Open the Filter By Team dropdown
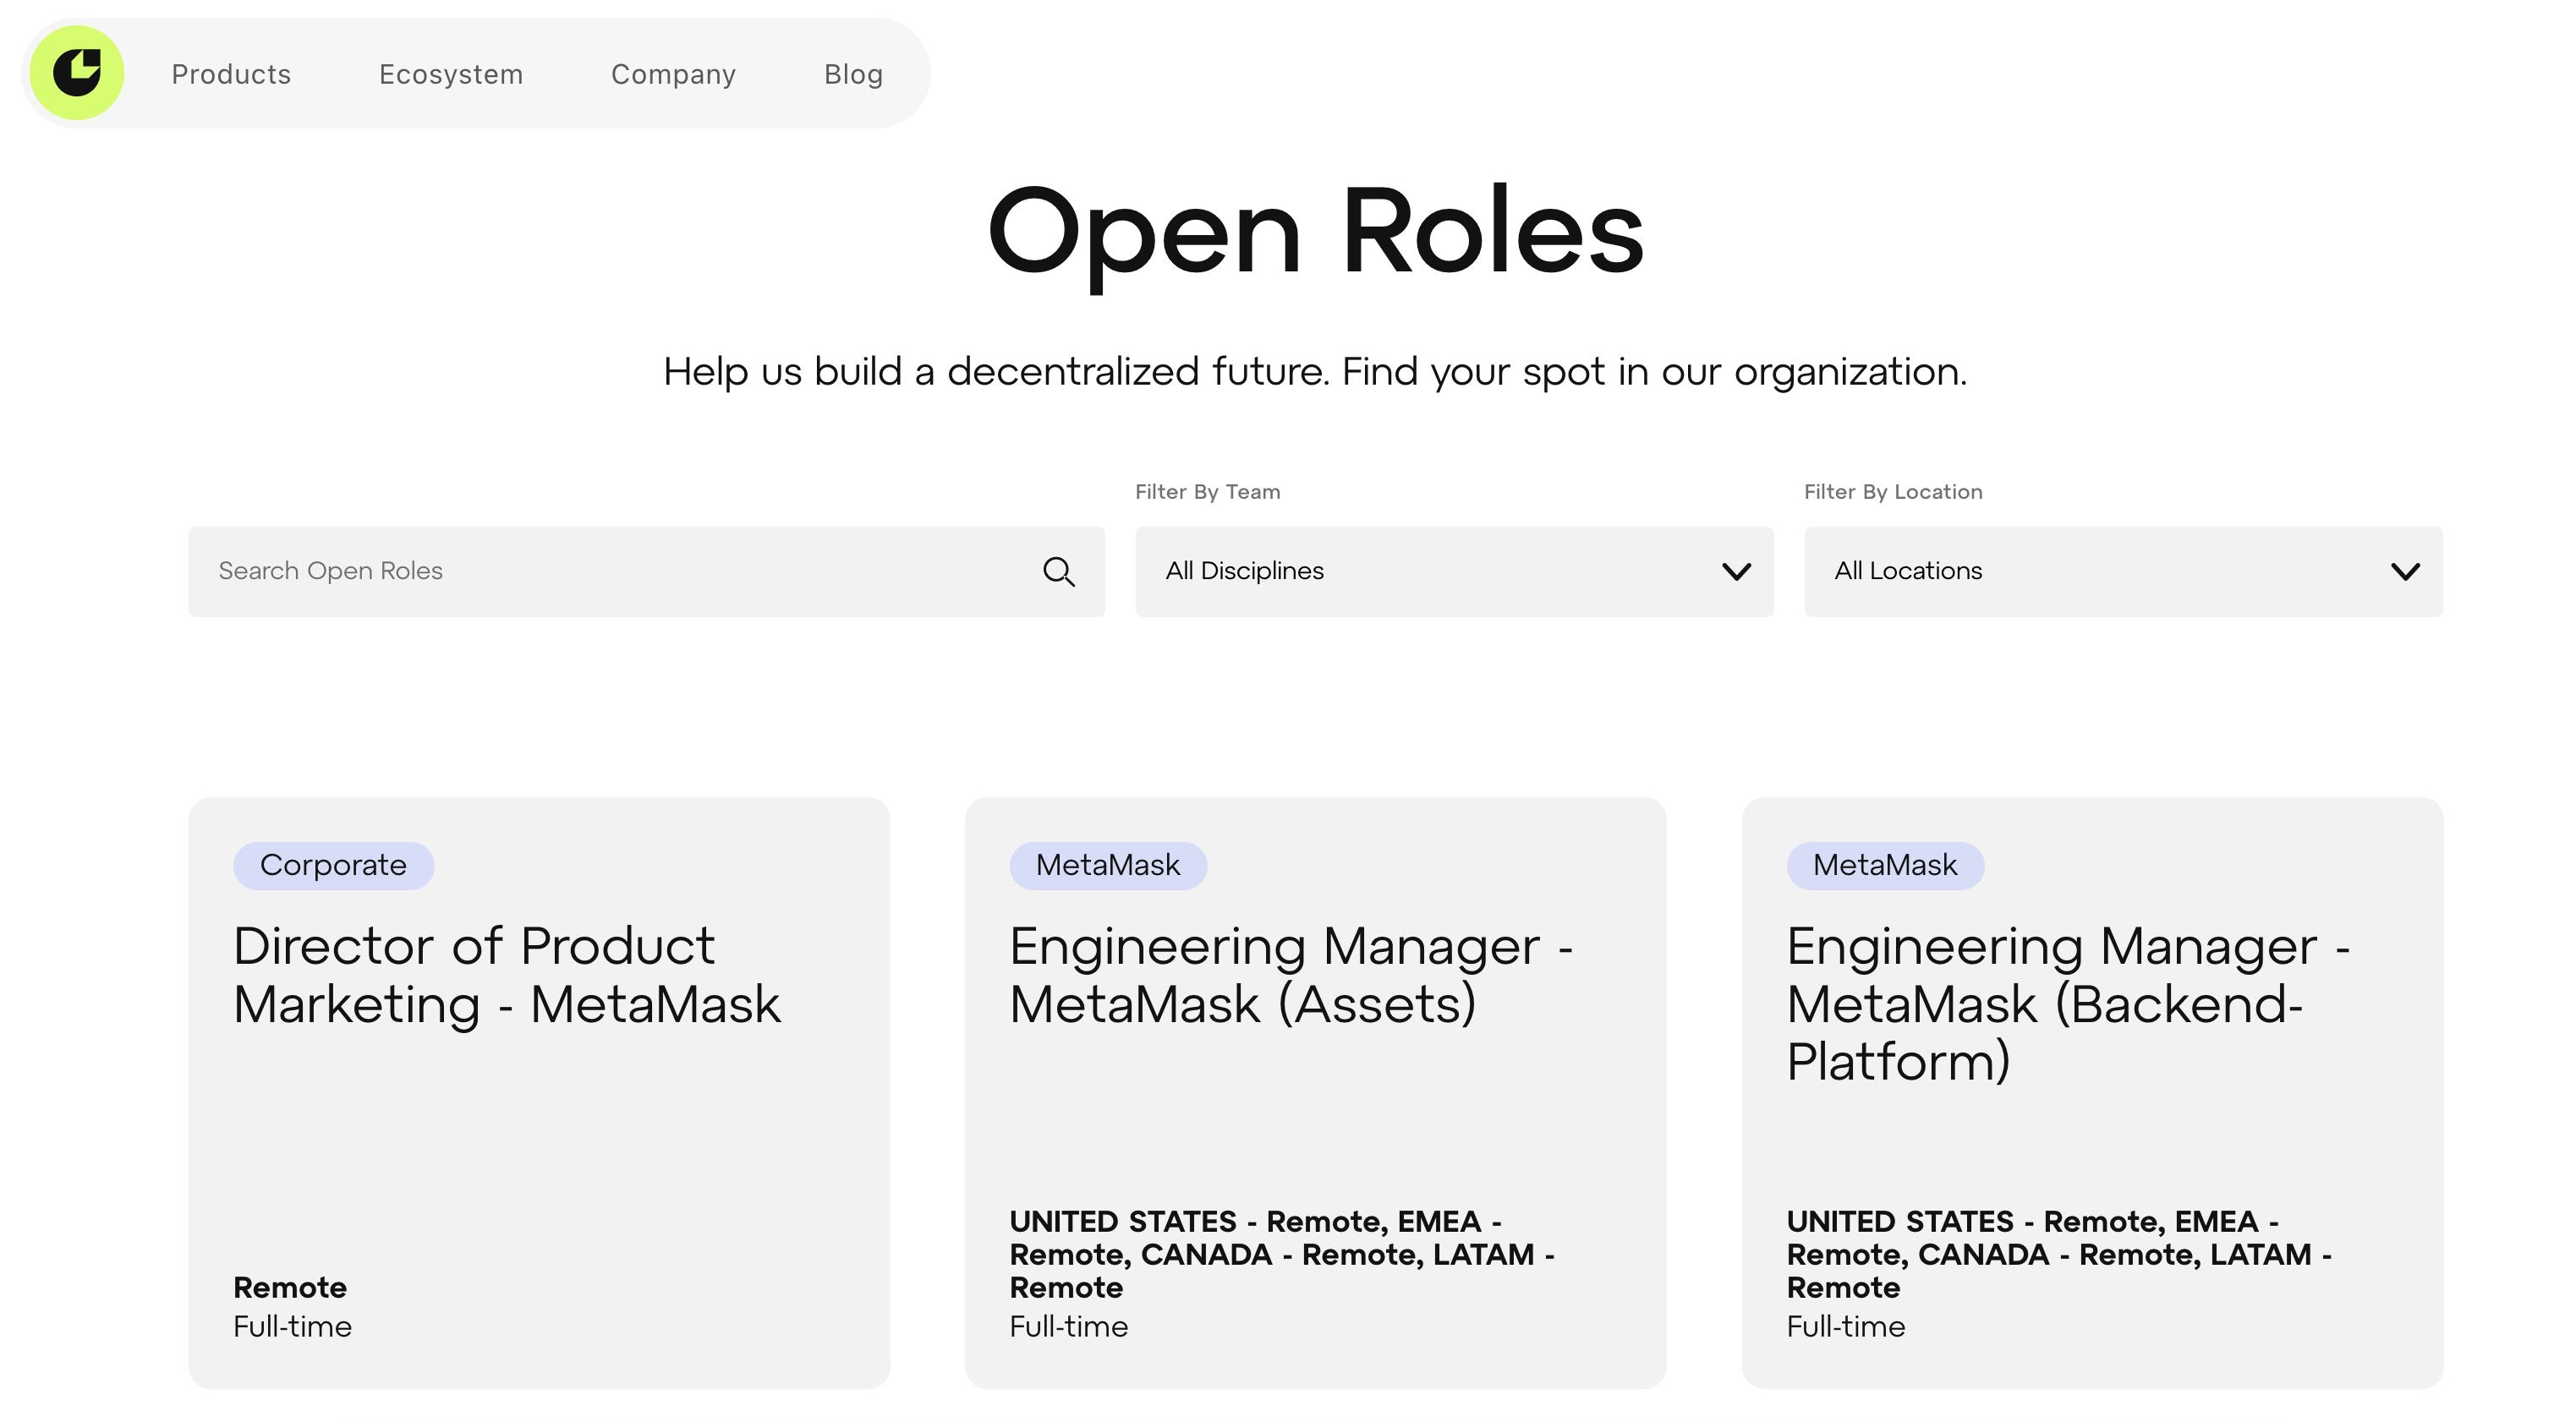 tap(1453, 571)
